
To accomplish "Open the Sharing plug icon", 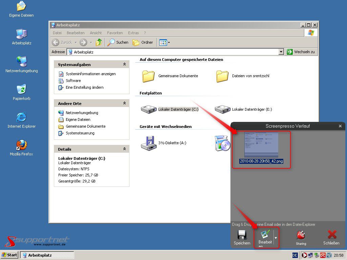I will click(301, 235).
